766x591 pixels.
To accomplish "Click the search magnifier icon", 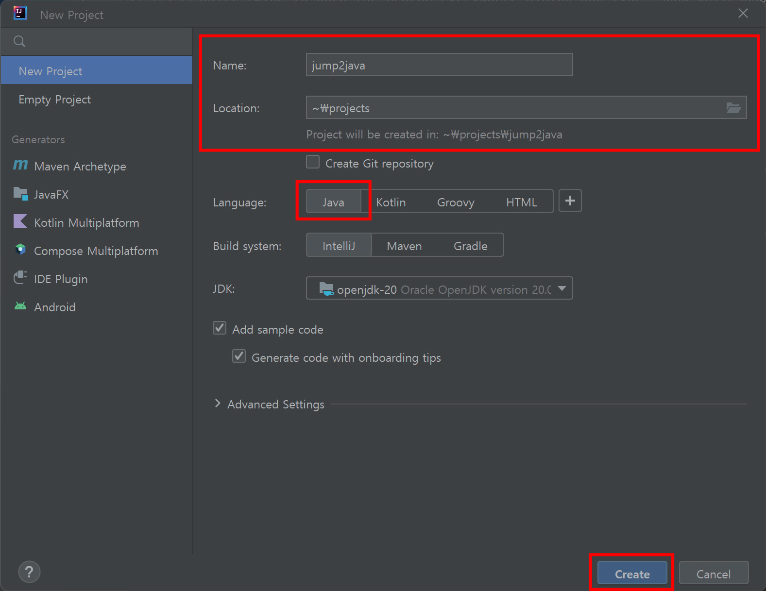I will pyautogui.click(x=19, y=41).
